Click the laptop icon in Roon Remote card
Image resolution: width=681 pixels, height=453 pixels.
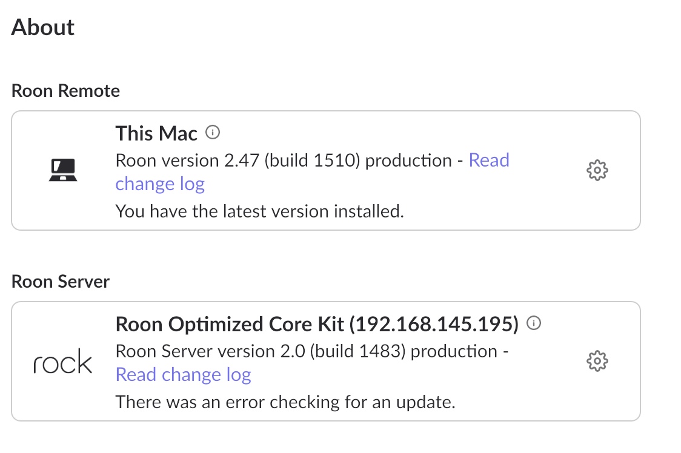pyautogui.click(x=63, y=170)
